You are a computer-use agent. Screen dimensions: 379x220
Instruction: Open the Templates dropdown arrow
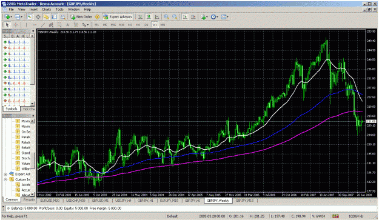click(x=227, y=17)
